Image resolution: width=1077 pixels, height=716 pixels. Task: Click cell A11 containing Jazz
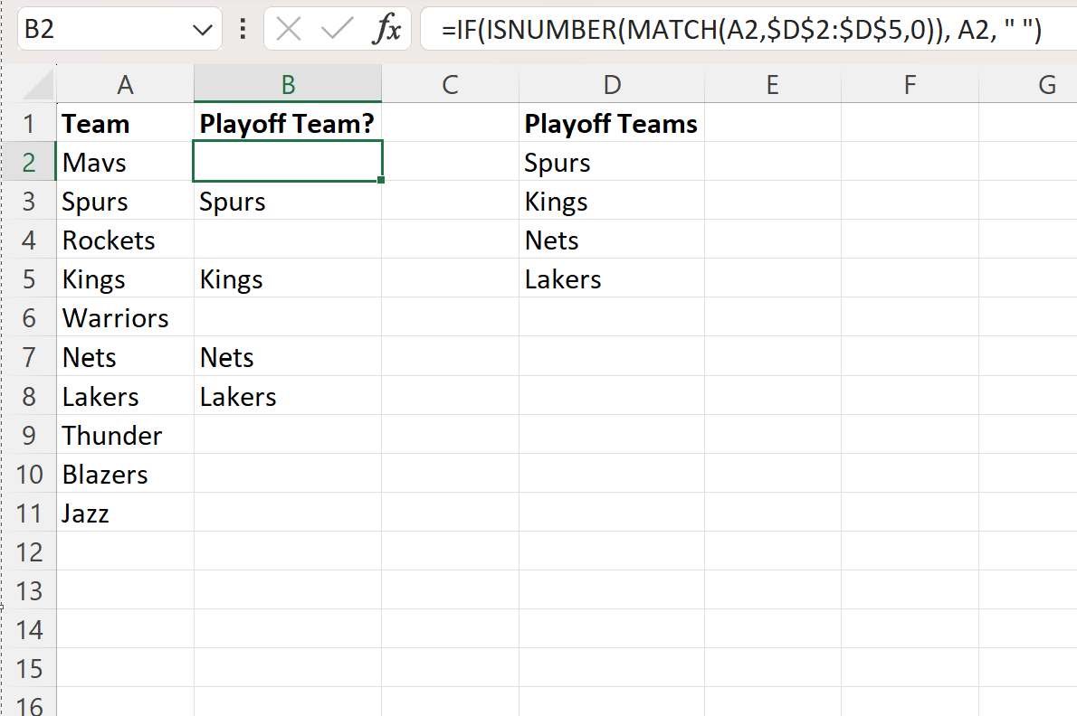click(86, 513)
